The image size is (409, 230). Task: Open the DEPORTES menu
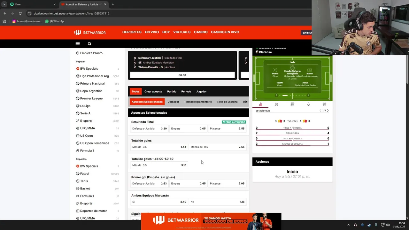coord(132,32)
